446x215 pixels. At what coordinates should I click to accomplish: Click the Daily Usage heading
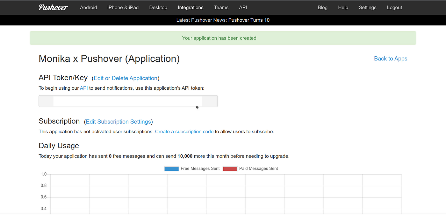[59, 146]
